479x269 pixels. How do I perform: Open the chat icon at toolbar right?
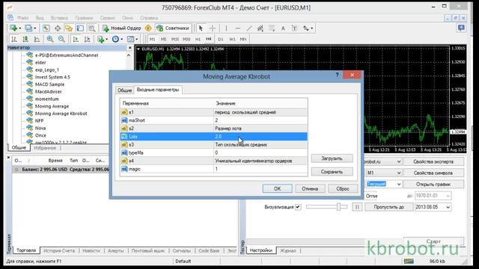coord(461,28)
